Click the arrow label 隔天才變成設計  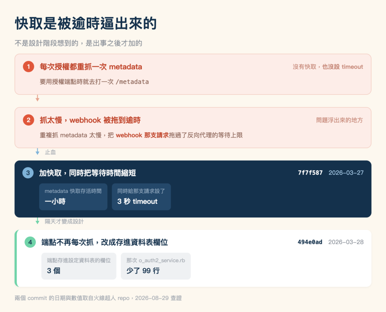coord(64,222)
